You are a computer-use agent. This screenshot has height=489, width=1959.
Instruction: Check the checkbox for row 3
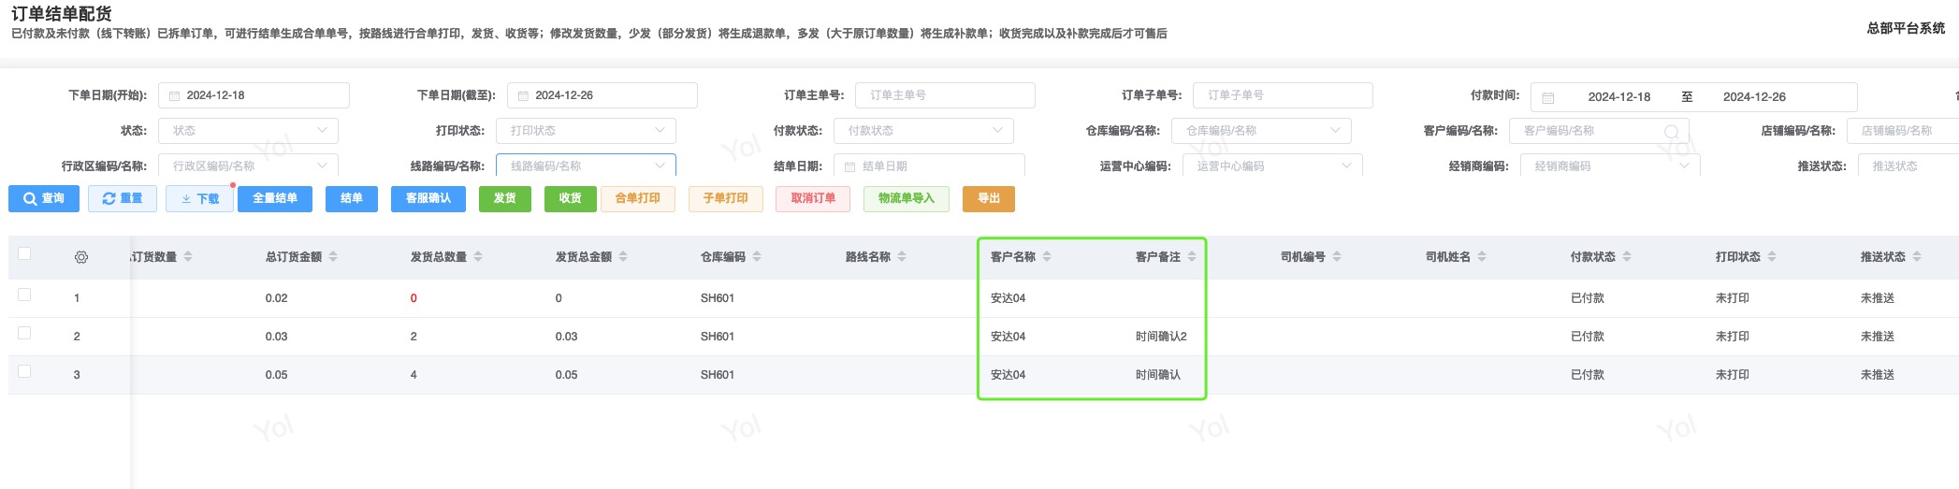[x=24, y=371]
